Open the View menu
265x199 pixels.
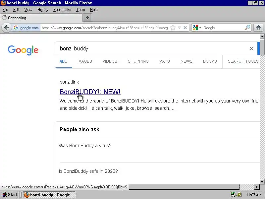[x=28, y=10]
